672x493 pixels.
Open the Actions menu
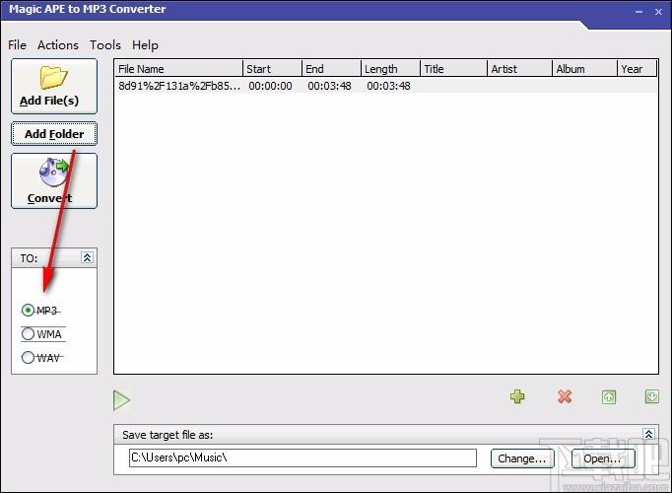[58, 45]
